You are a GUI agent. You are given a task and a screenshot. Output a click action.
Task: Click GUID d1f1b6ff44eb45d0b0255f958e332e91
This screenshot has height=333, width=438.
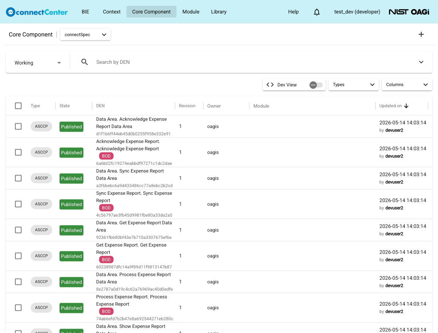[133, 134]
